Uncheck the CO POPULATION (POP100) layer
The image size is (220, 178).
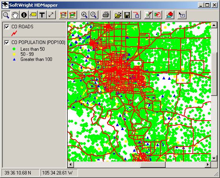(7, 42)
